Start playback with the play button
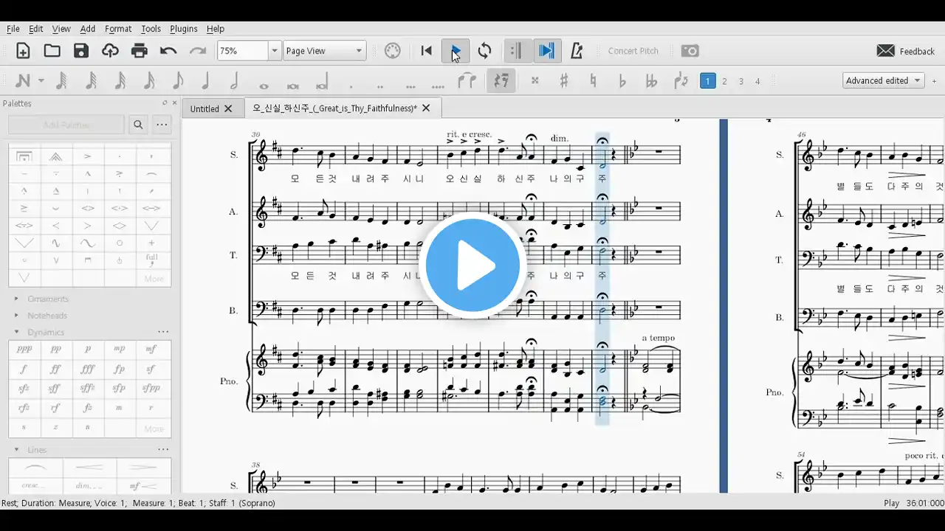Screen dimensions: 945x531 (456, 51)
